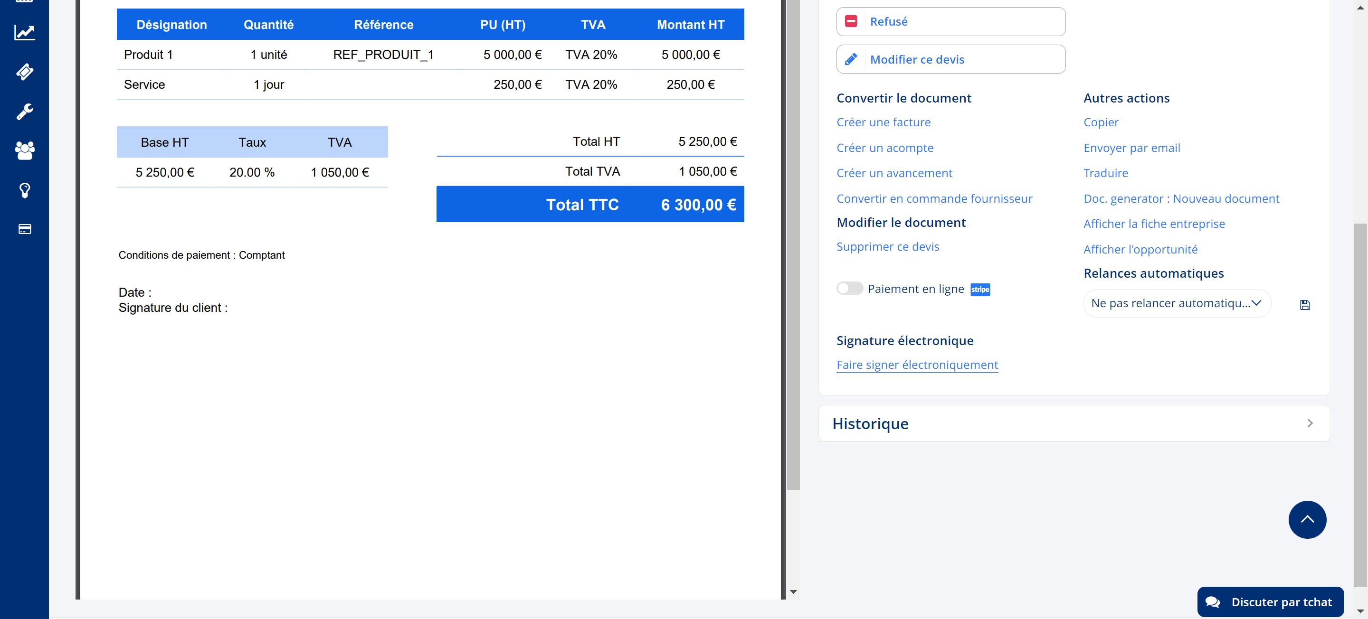Open the wrench settings sidebar icon
The height and width of the screenshot is (619, 1368).
(24, 112)
